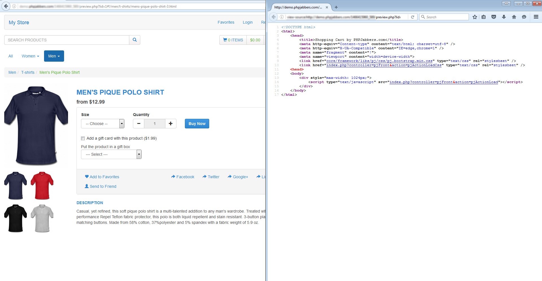542x281 pixels.
Task: Click Men's Pique Polo Shirt breadcrumb
Action: 60,72
